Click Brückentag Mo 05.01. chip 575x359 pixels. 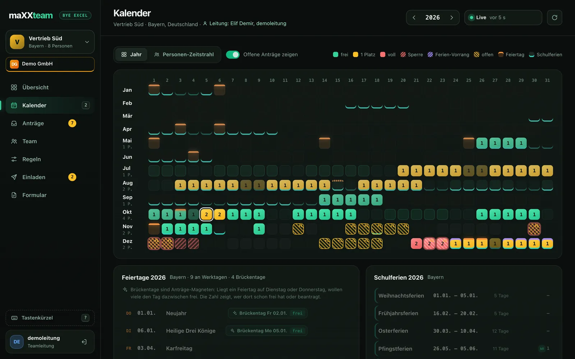coord(267,331)
